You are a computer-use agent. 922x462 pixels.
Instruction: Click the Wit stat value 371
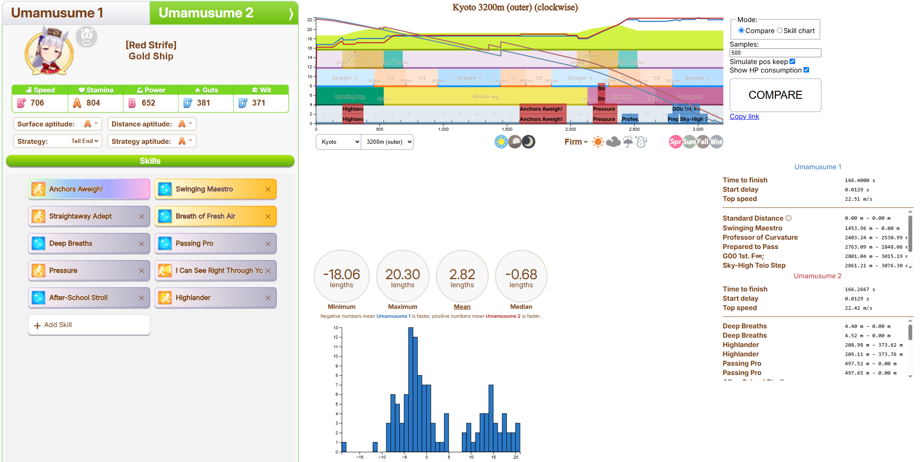pos(259,103)
